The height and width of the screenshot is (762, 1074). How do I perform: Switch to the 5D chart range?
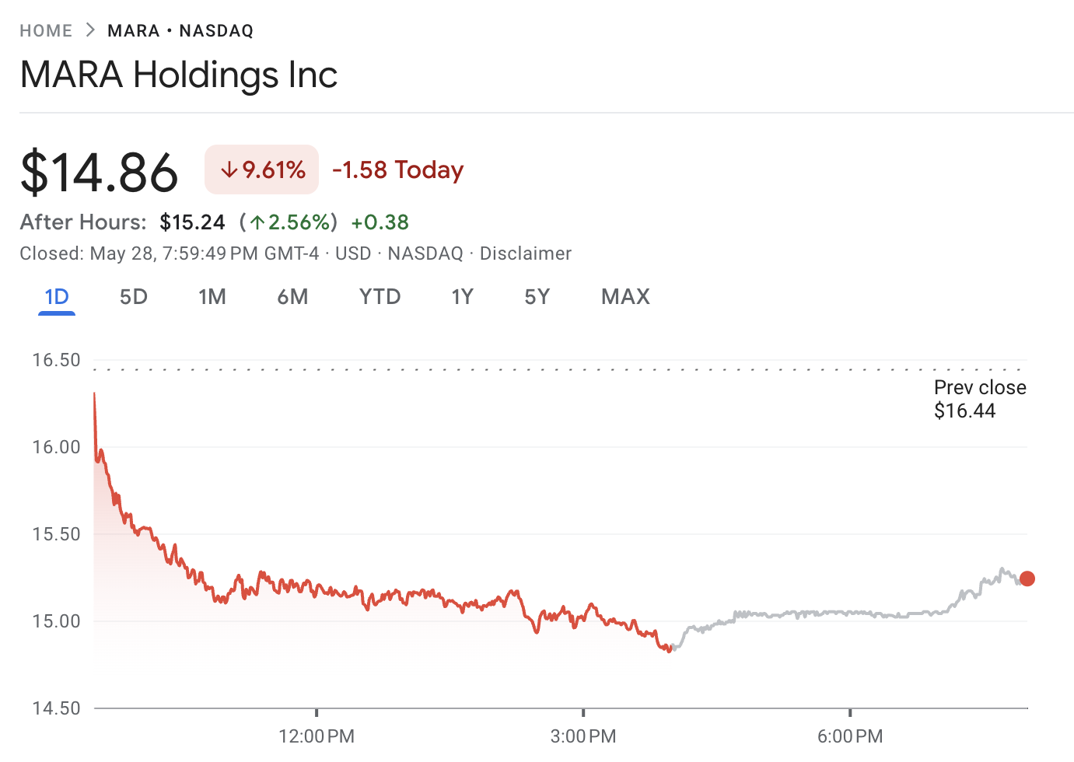(x=134, y=297)
